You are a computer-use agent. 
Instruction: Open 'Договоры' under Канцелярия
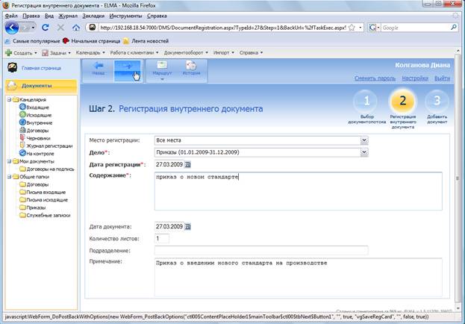coord(34,130)
